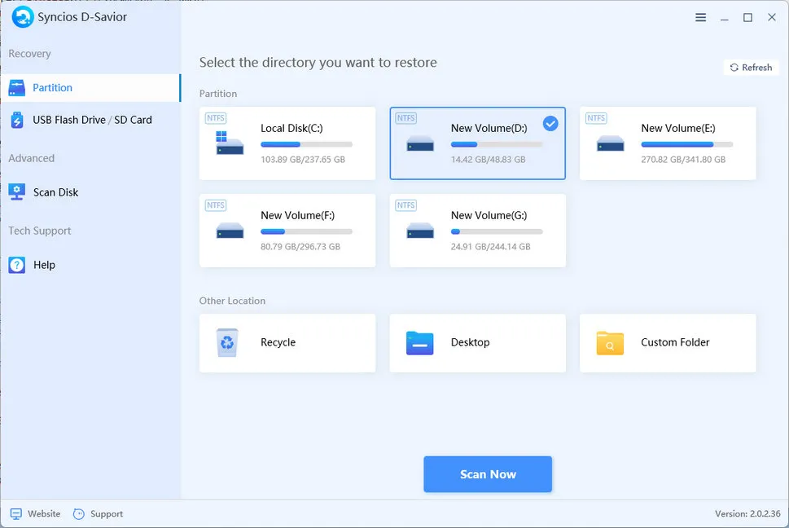This screenshot has height=528, width=789.
Task: Click the New Volume(E:) usage bar
Action: tap(686, 145)
